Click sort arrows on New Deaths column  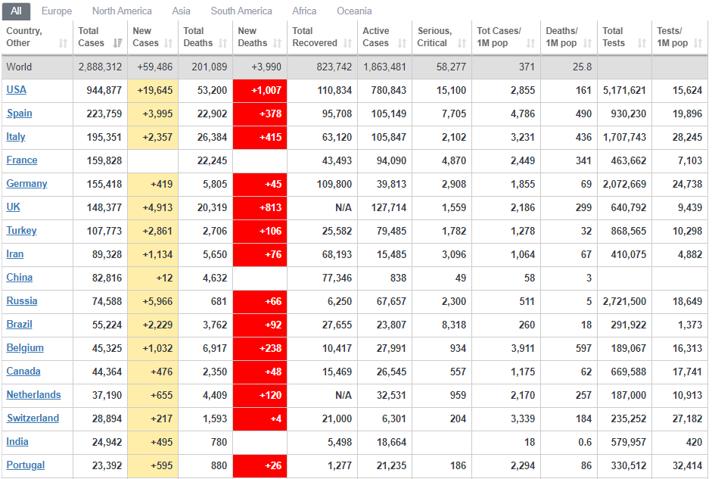(x=278, y=43)
